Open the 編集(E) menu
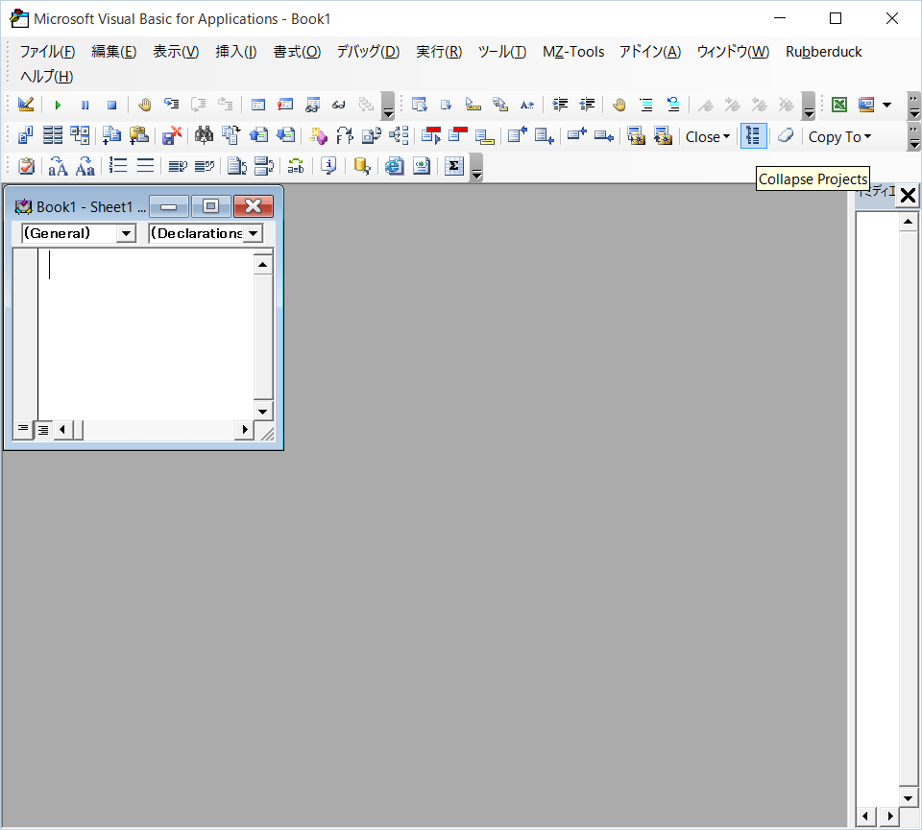The image size is (922, 830). (x=114, y=52)
